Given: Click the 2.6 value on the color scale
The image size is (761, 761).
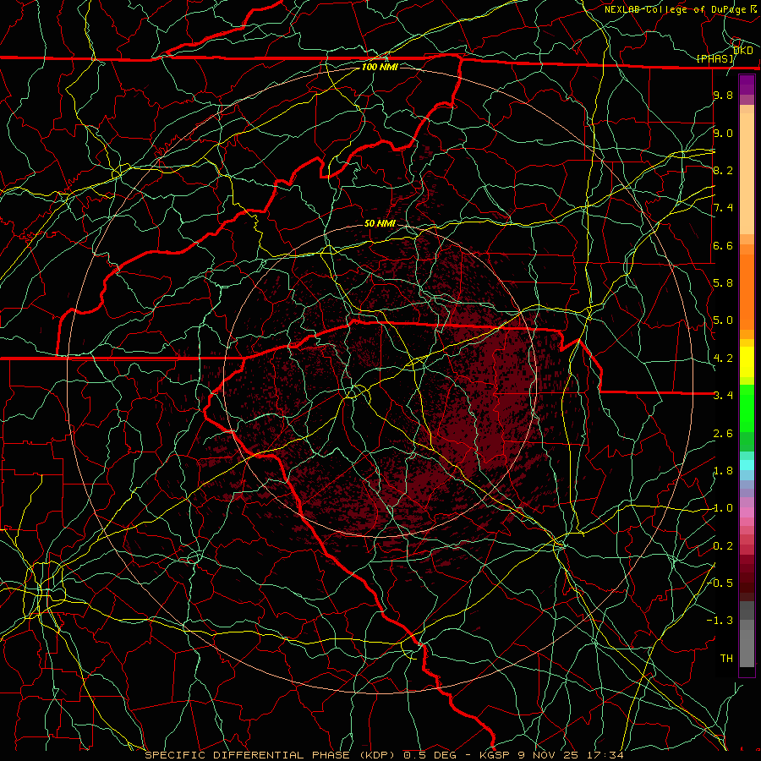Looking at the screenshot, I should (723, 434).
